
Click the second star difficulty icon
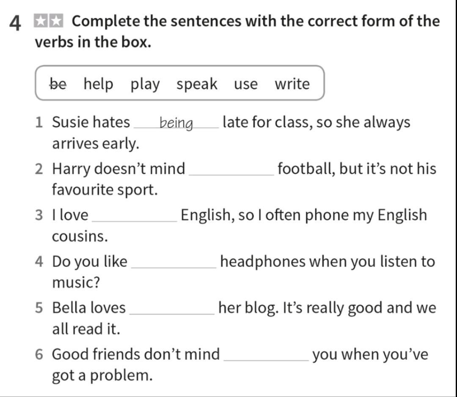click(56, 21)
